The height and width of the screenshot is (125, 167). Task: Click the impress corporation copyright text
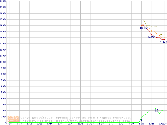click(x=76, y=118)
